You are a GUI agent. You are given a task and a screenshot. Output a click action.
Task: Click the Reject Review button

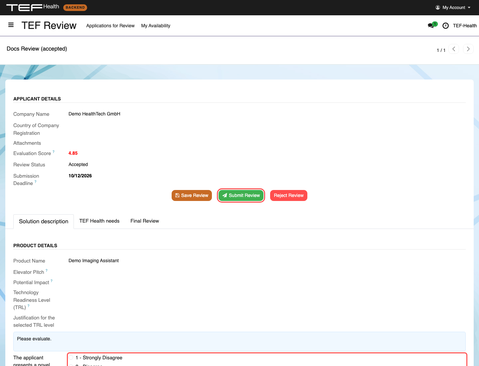tap(289, 196)
